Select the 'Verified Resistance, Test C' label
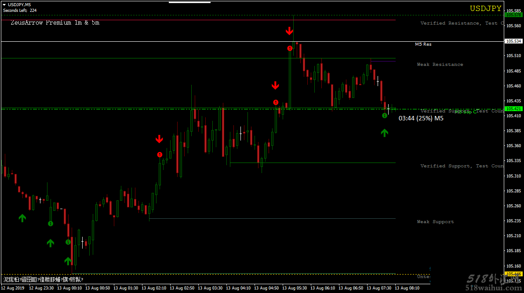This screenshot has height=293, width=524. pos(462,23)
